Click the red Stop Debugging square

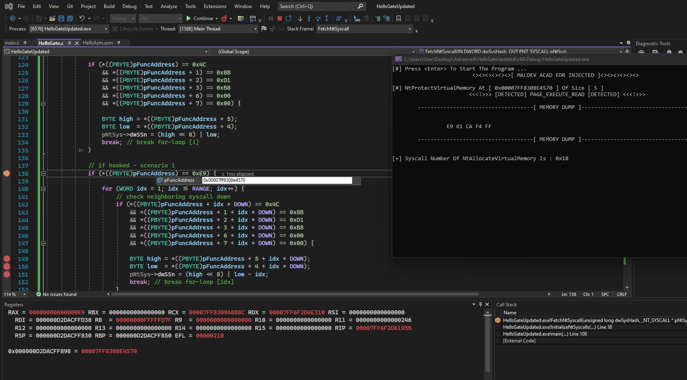280,18
